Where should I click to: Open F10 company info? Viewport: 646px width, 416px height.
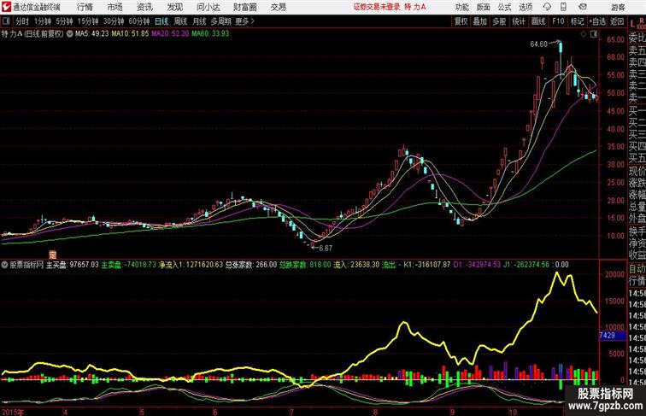(x=558, y=21)
